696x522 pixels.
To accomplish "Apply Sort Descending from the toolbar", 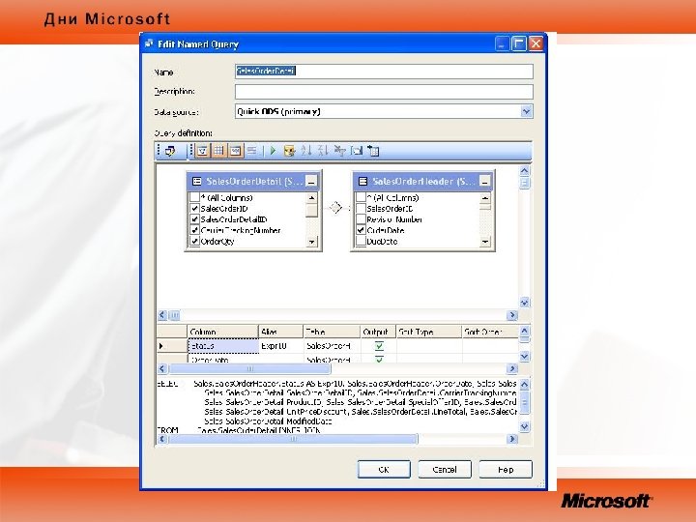I will pos(323,151).
